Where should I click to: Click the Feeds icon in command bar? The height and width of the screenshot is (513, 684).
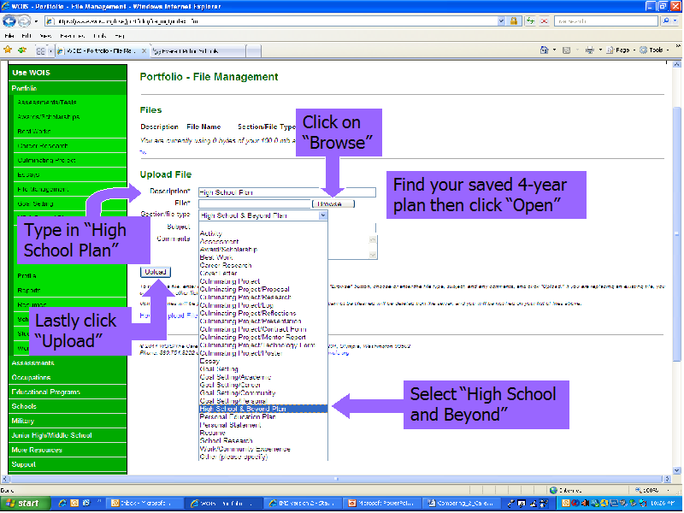566,50
